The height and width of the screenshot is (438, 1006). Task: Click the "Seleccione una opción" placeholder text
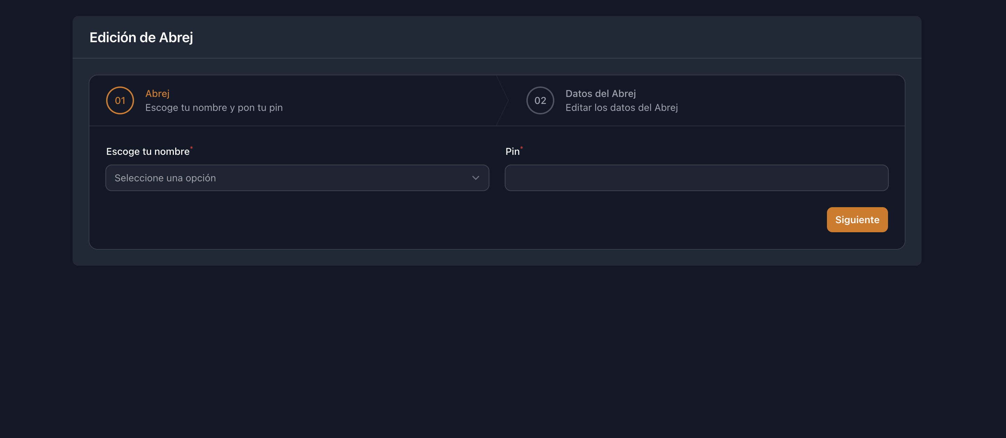coord(165,178)
